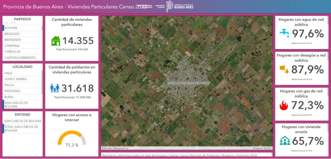Click the green house viviendas icon
The height and width of the screenshot is (159, 331).
click(56, 41)
